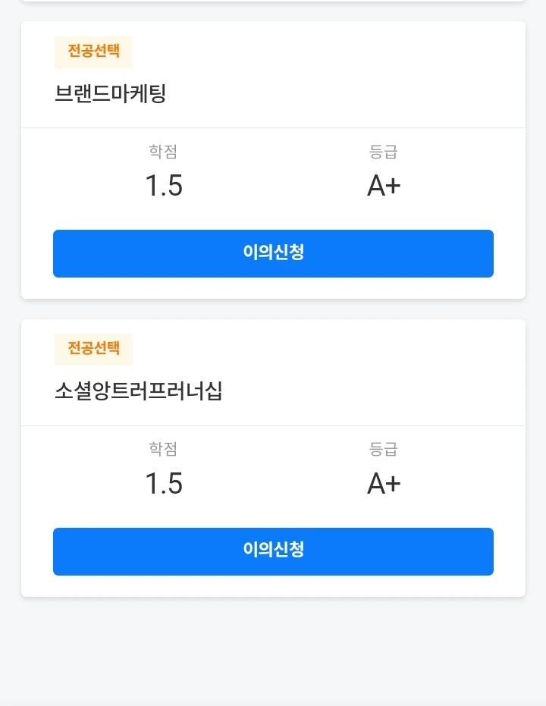Click the 학점 label in the 브랜드마케팅 card
This screenshot has height=706, width=546.
pos(163,152)
